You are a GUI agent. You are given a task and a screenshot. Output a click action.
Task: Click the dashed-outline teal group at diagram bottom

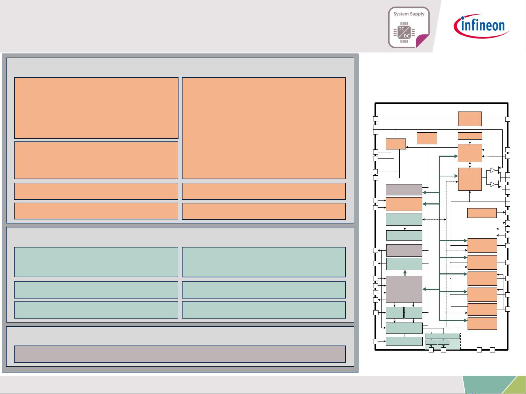[442, 342]
